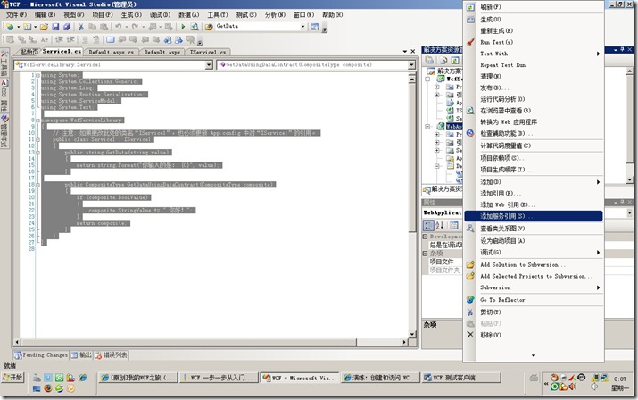
Task: Open the 文件(F) menu
Action: 16,14
